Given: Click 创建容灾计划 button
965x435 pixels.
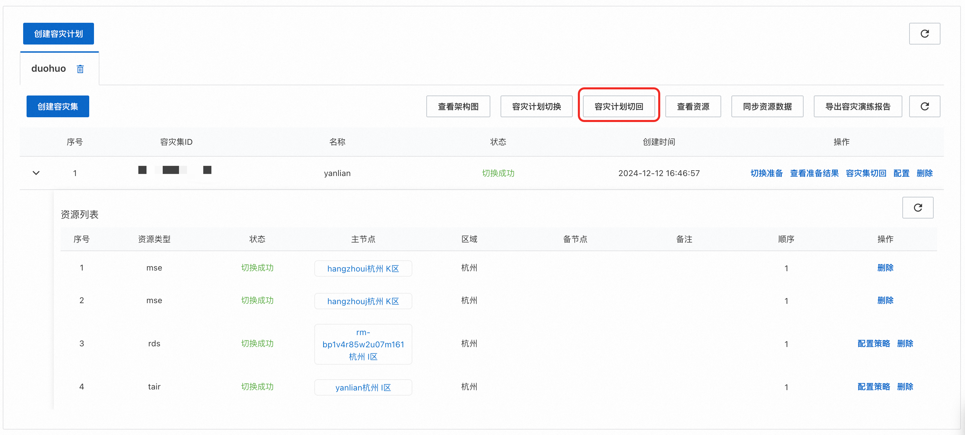Looking at the screenshot, I should click(x=59, y=34).
